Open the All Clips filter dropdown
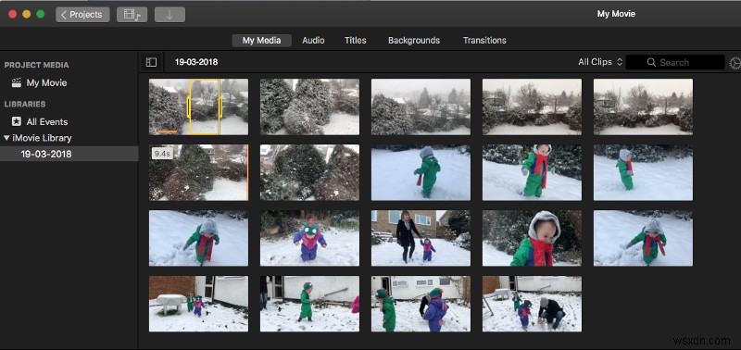Viewport: 741px width, 350px height. [x=599, y=62]
